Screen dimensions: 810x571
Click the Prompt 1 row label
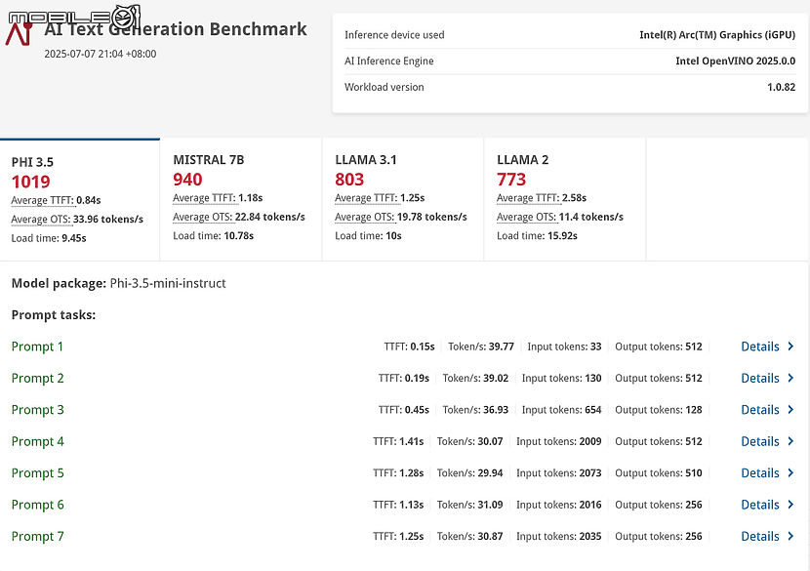coord(37,347)
